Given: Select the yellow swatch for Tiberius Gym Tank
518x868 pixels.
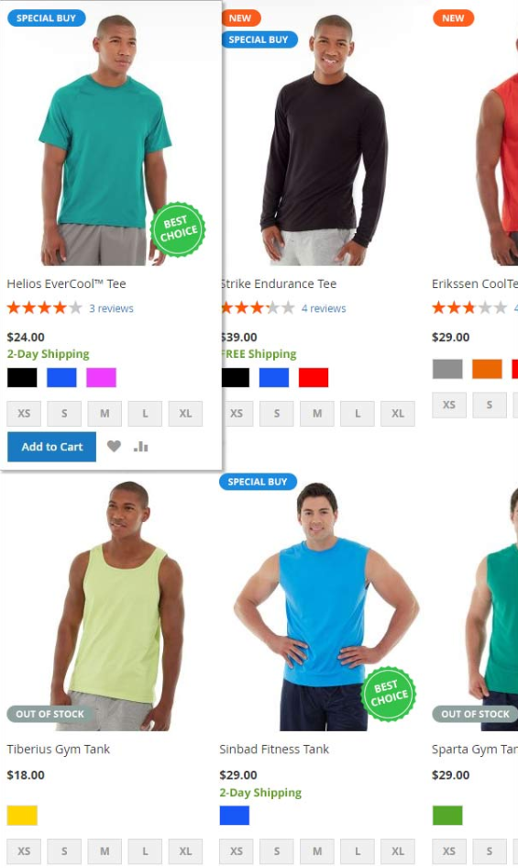Looking at the screenshot, I should click(x=22, y=816).
